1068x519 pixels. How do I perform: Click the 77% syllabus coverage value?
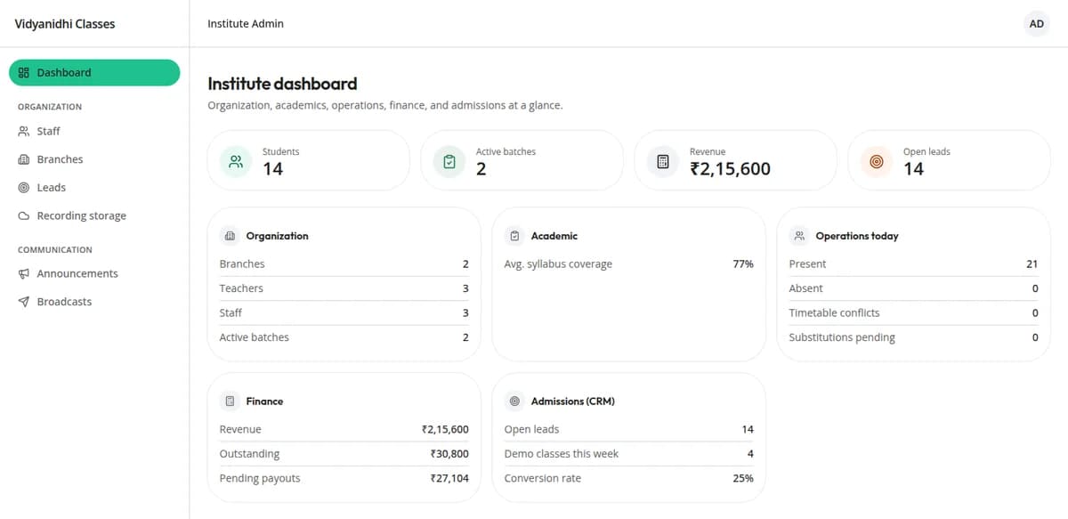pos(743,264)
